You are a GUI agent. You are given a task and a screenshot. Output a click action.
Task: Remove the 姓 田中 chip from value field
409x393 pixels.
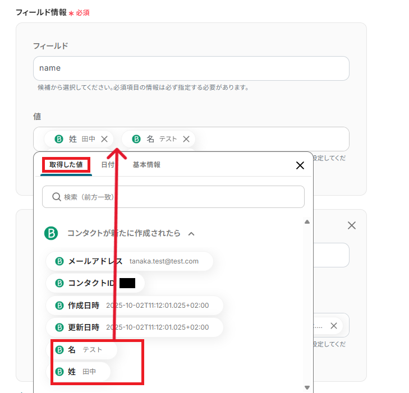point(104,139)
